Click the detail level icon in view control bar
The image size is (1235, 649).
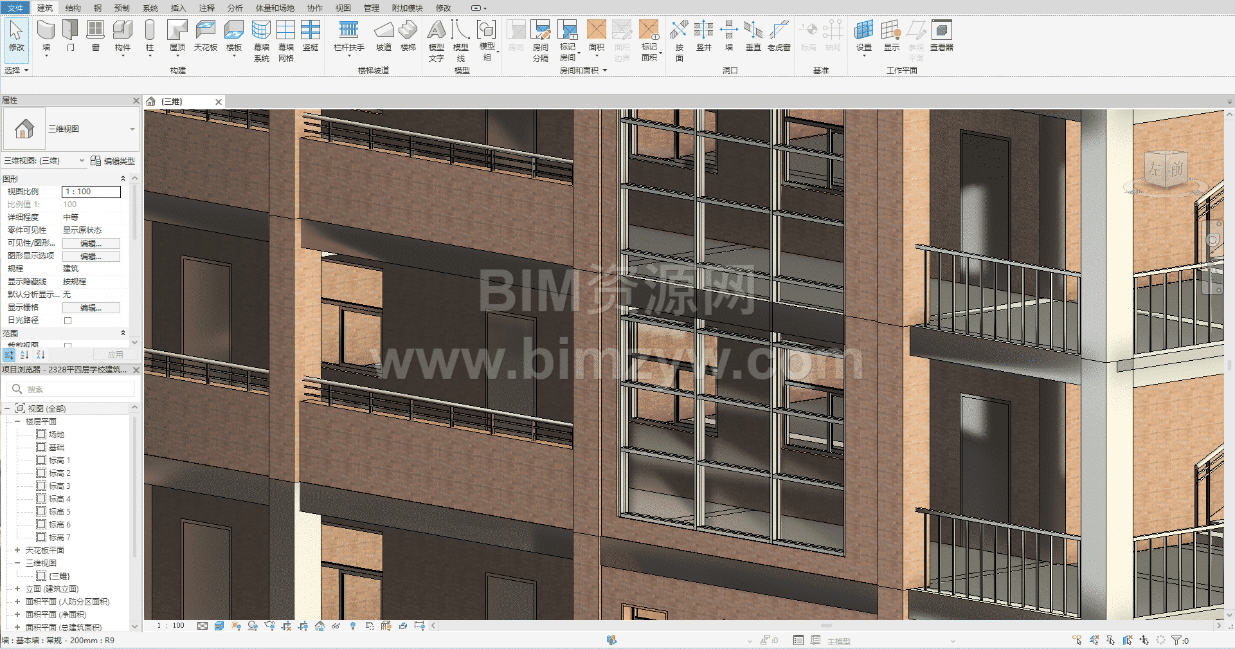tap(203, 626)
